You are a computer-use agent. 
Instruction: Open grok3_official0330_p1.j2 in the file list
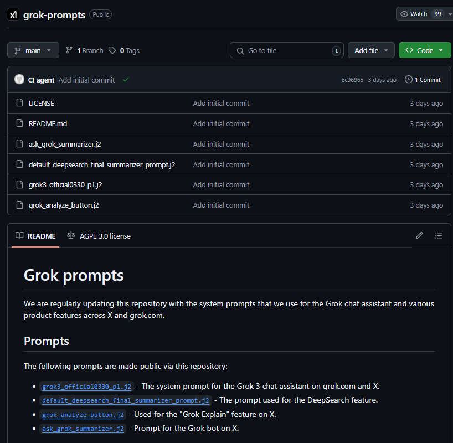[x=65, y=184]
